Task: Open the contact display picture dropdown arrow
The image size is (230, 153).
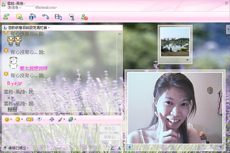Action: tap(187, 60)
